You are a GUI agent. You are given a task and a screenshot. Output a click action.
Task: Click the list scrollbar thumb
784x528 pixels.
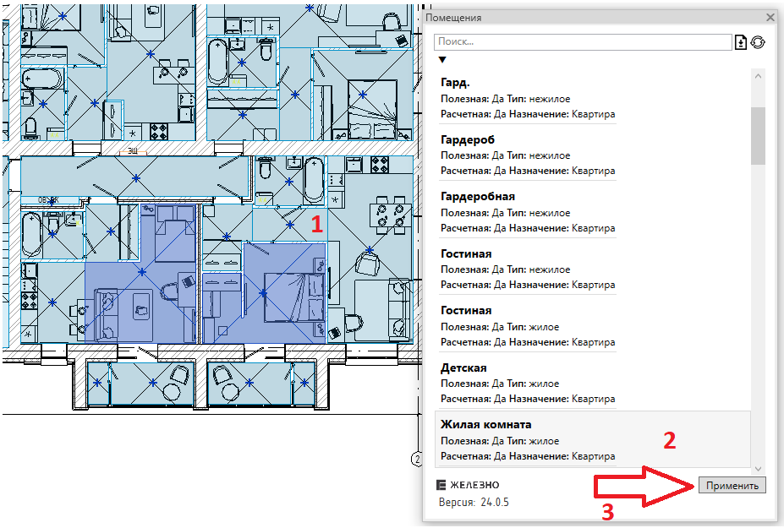tap(758, 135)
